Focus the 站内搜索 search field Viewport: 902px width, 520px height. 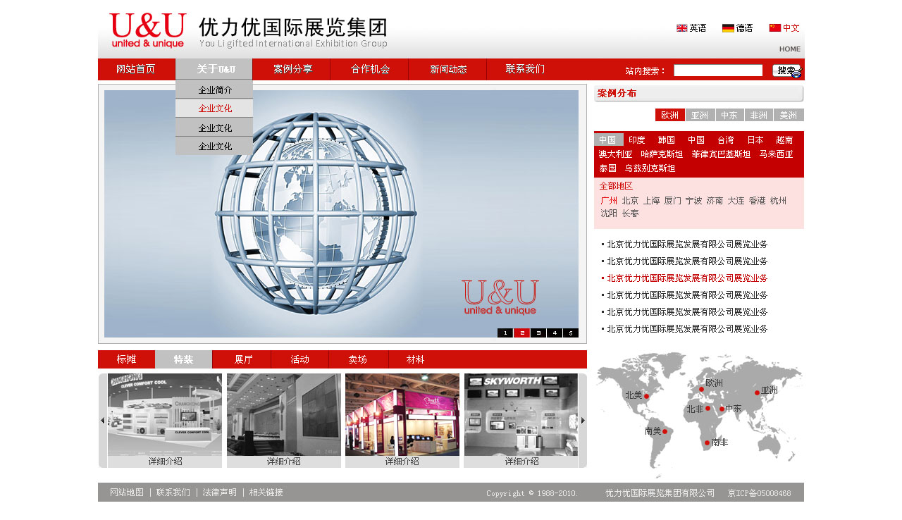point(718,70)
